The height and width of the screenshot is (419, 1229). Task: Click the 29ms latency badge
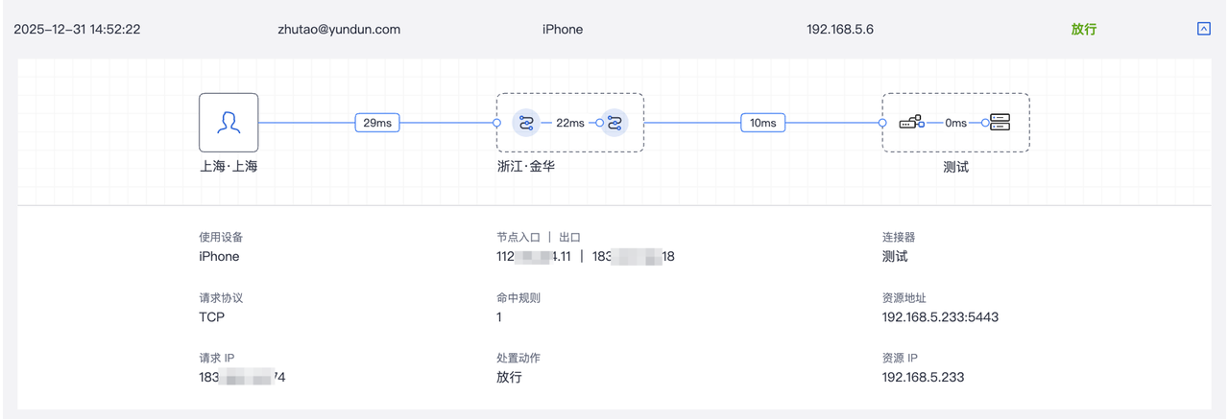pyautogui.click(x=377, y=123)
